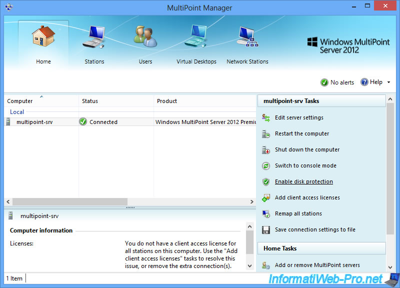Click the details pane scroll down arrow
This screenshot has height=288, width=400.
249,266
